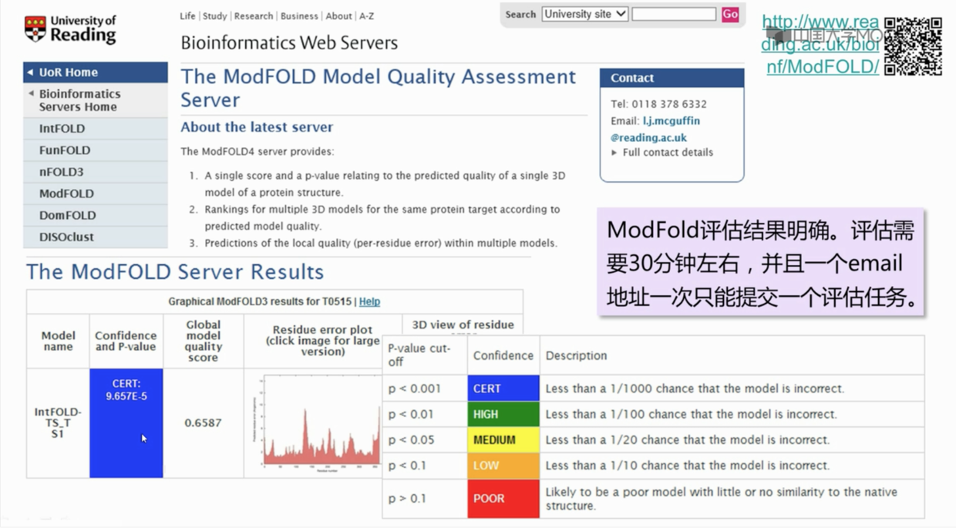Image resolution: width=956 pixels, height=528 pixels.
Task: Click the 'Global model quality score' header
Action: pos(203,341)
